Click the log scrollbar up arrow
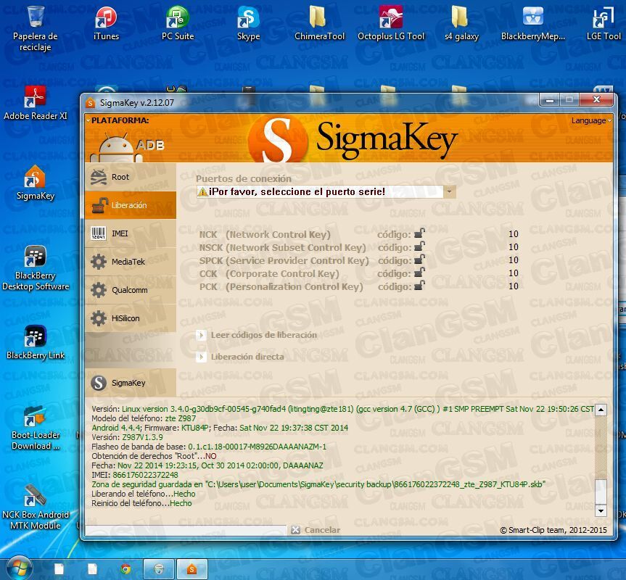 601,410
